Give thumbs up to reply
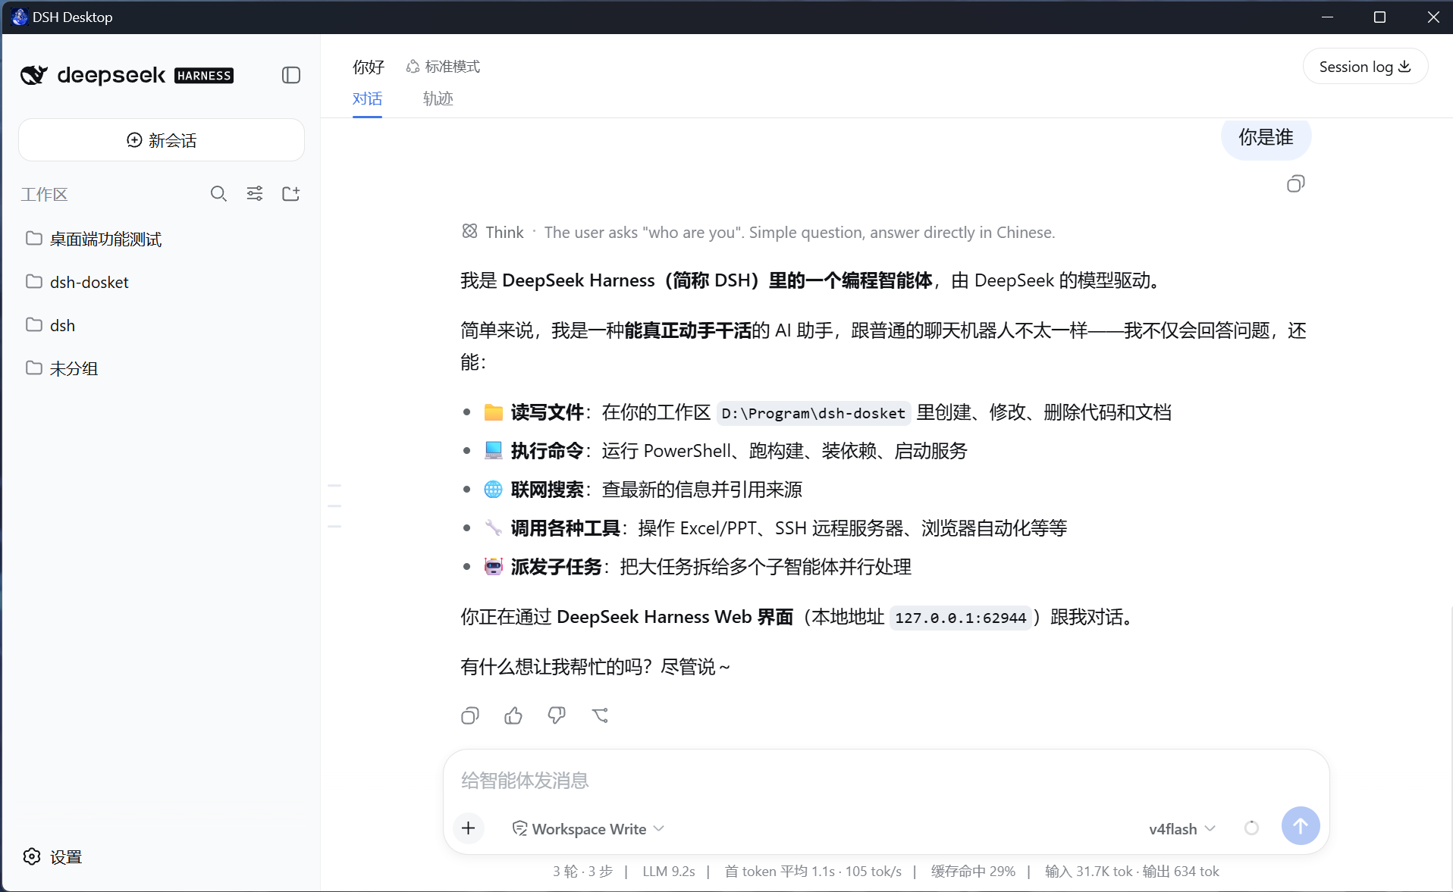 (513, 715)
